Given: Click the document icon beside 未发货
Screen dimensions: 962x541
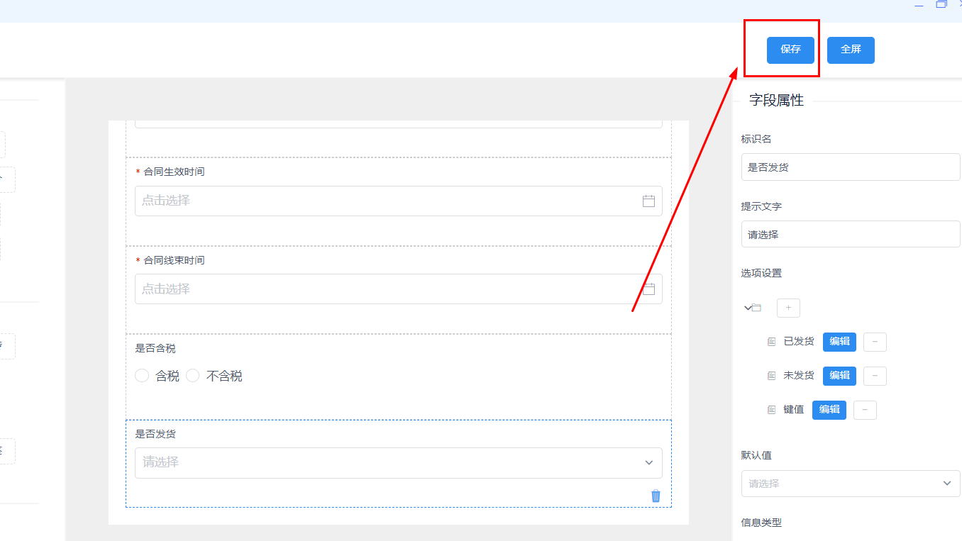Looking at the screenshot, I should (771, 376).
